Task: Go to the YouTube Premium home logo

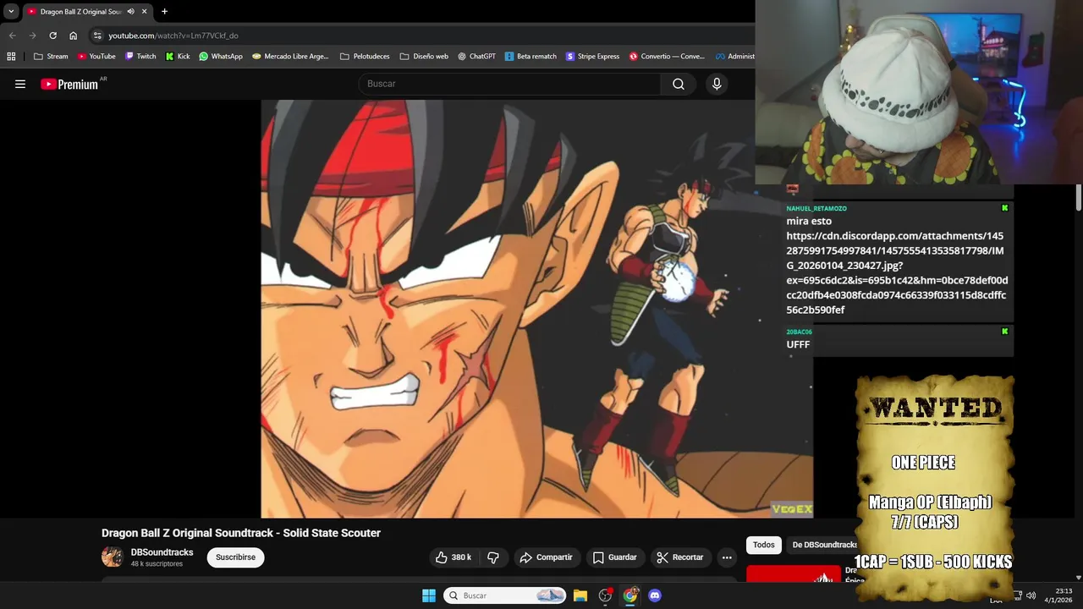Action: [x=69, y=84]
